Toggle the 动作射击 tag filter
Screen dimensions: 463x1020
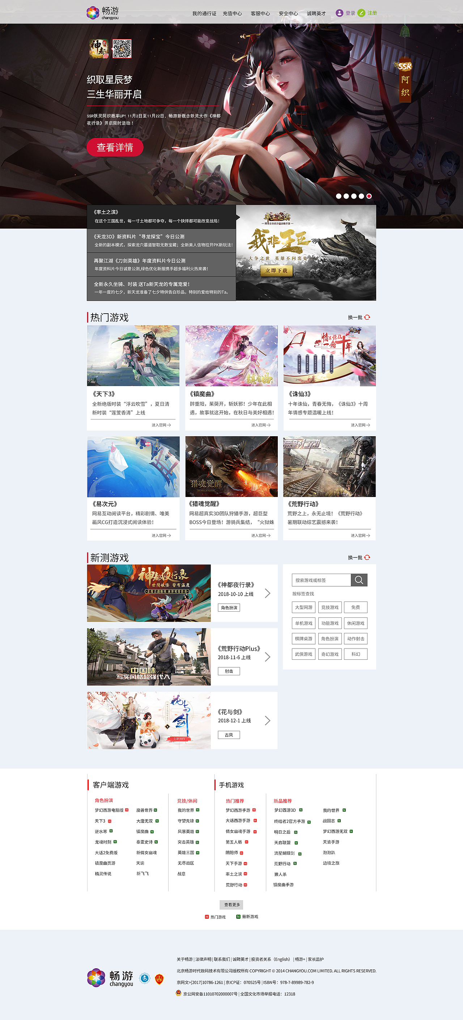pos(356,638)
